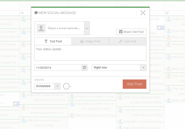Open the 6:23p 'Boiling up another batch' post

pyautogui.click(x=92, y=106)
